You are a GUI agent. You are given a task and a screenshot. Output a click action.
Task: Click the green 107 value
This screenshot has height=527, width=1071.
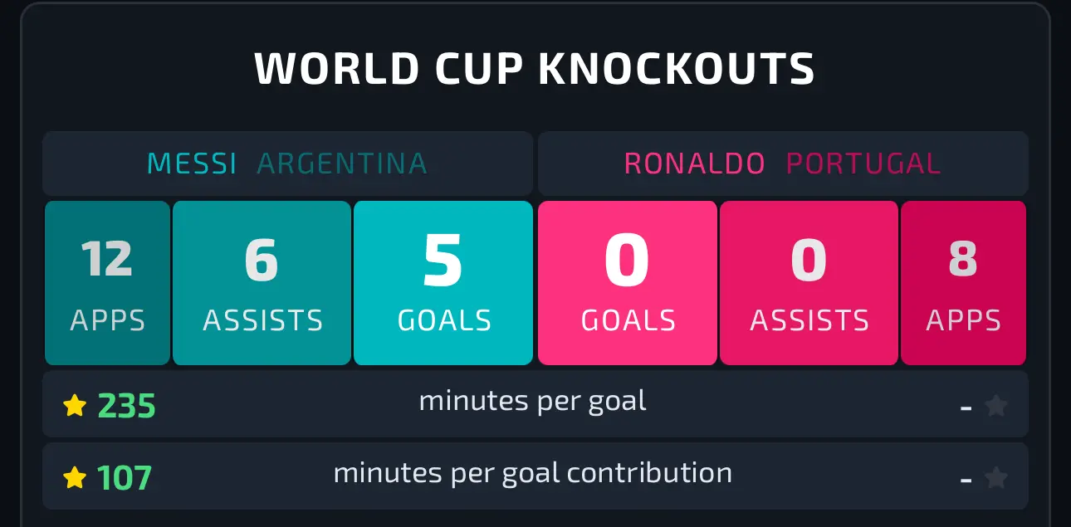click(125, 479)
